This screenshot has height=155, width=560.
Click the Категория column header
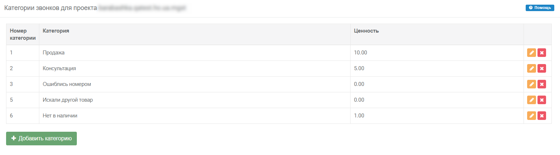pos(56,31)
